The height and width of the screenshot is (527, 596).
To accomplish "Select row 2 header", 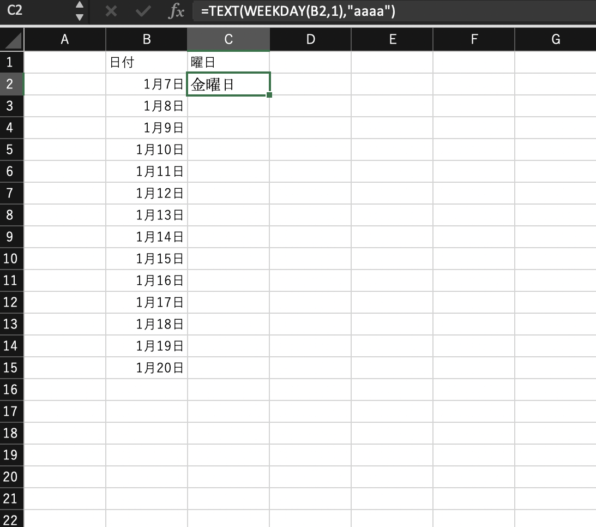I will tap(12, 84).
